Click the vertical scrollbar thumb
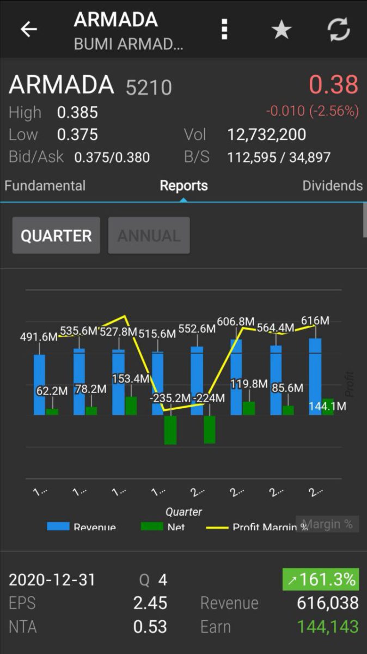 [365, 220]
